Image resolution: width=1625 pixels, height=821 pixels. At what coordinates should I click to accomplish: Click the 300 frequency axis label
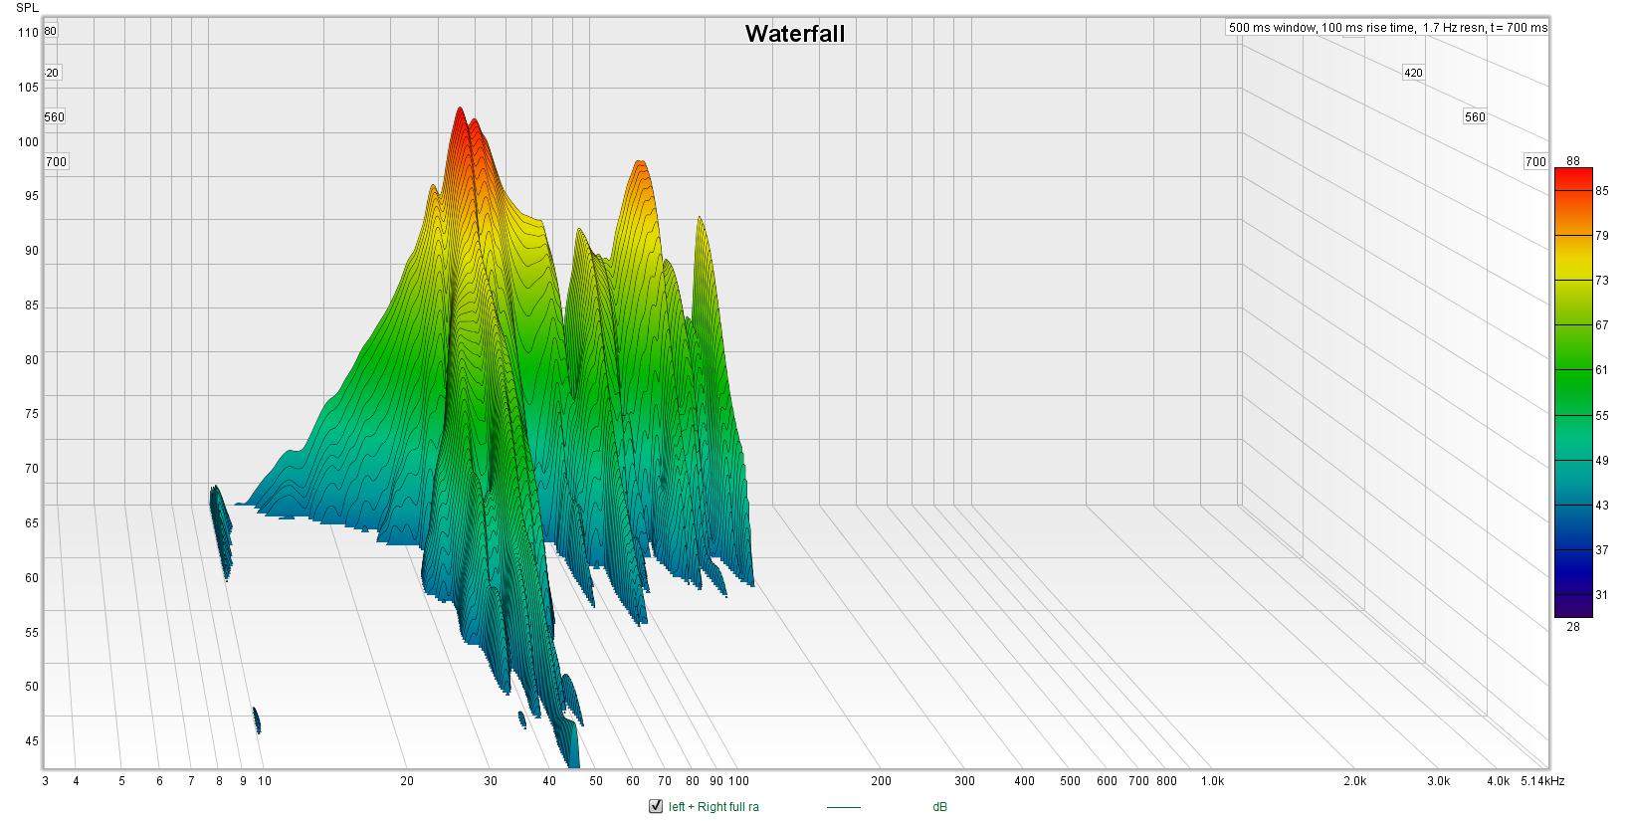pyautogui.click(x=964, y=781)
